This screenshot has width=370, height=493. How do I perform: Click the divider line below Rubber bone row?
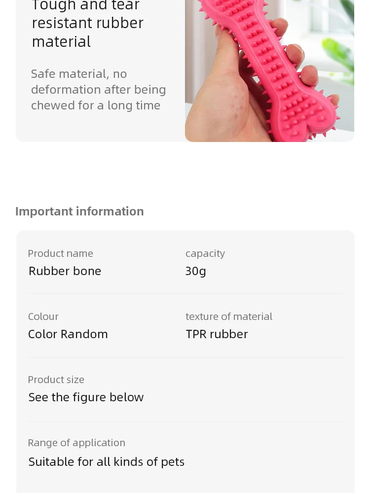(185, 294)
